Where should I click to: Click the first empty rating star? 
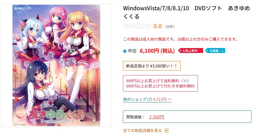click(126, 26)
